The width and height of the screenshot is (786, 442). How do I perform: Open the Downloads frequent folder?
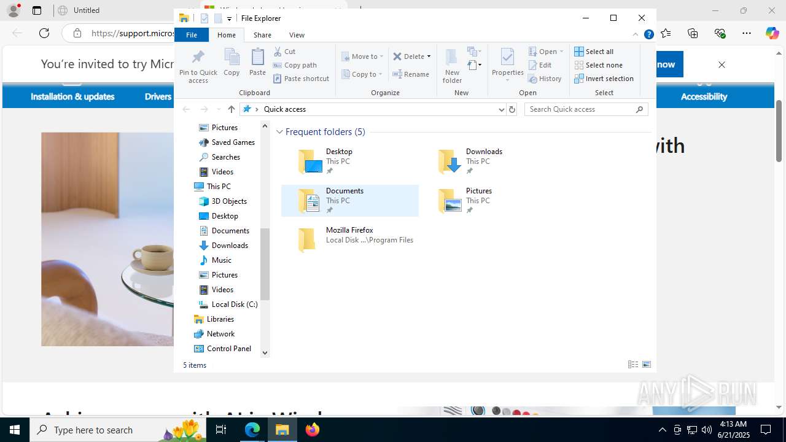489,161
